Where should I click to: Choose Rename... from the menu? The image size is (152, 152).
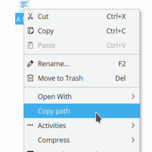(x=82, y=64)
